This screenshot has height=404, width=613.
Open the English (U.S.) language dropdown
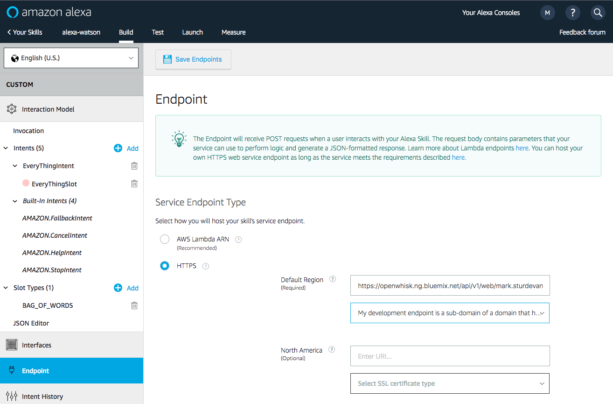(x=71, y=58)
